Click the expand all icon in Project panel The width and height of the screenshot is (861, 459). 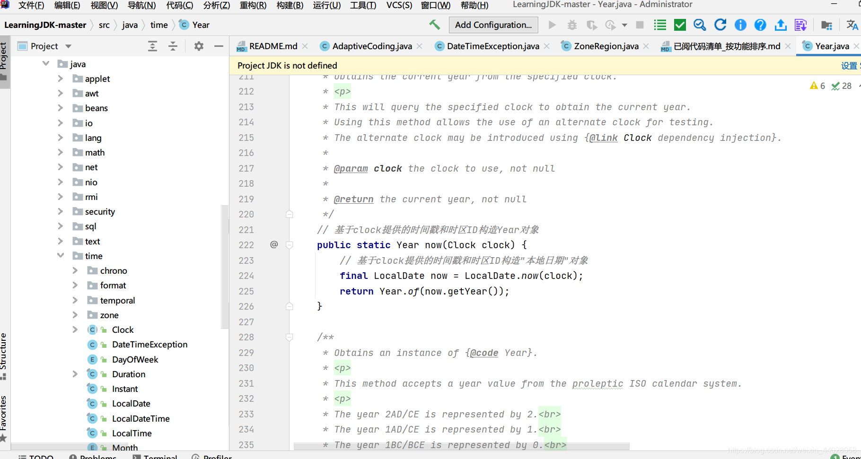coord(152,46)
